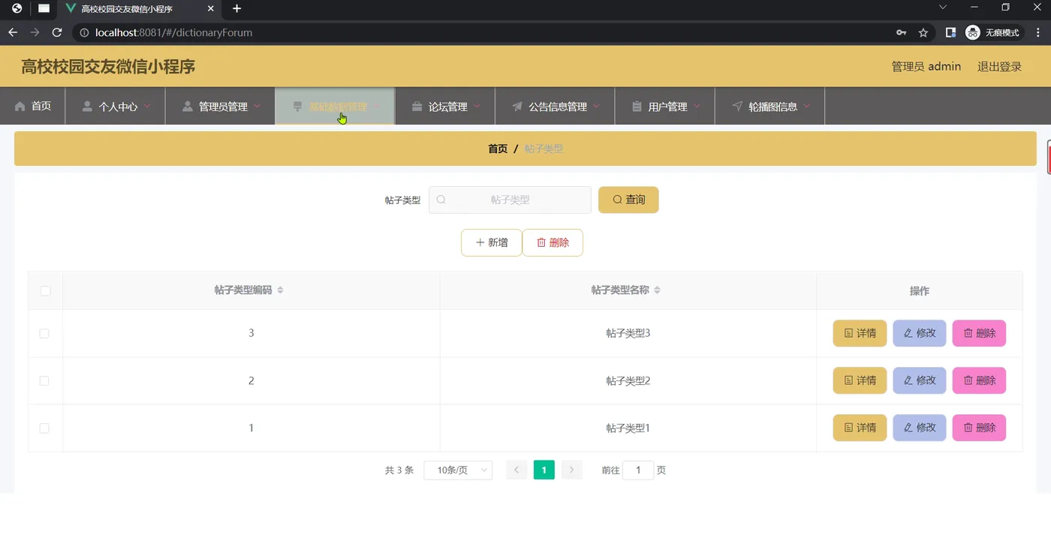This screenshot has height=559, width=1051.
Task: Expand the 用户管理 menu
Action: click(665, 107)
